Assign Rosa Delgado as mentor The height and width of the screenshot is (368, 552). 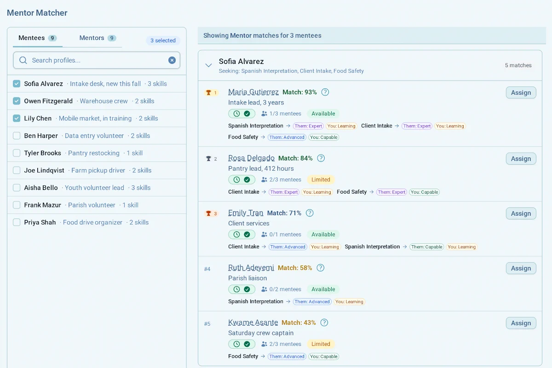(x=521, y=159)
